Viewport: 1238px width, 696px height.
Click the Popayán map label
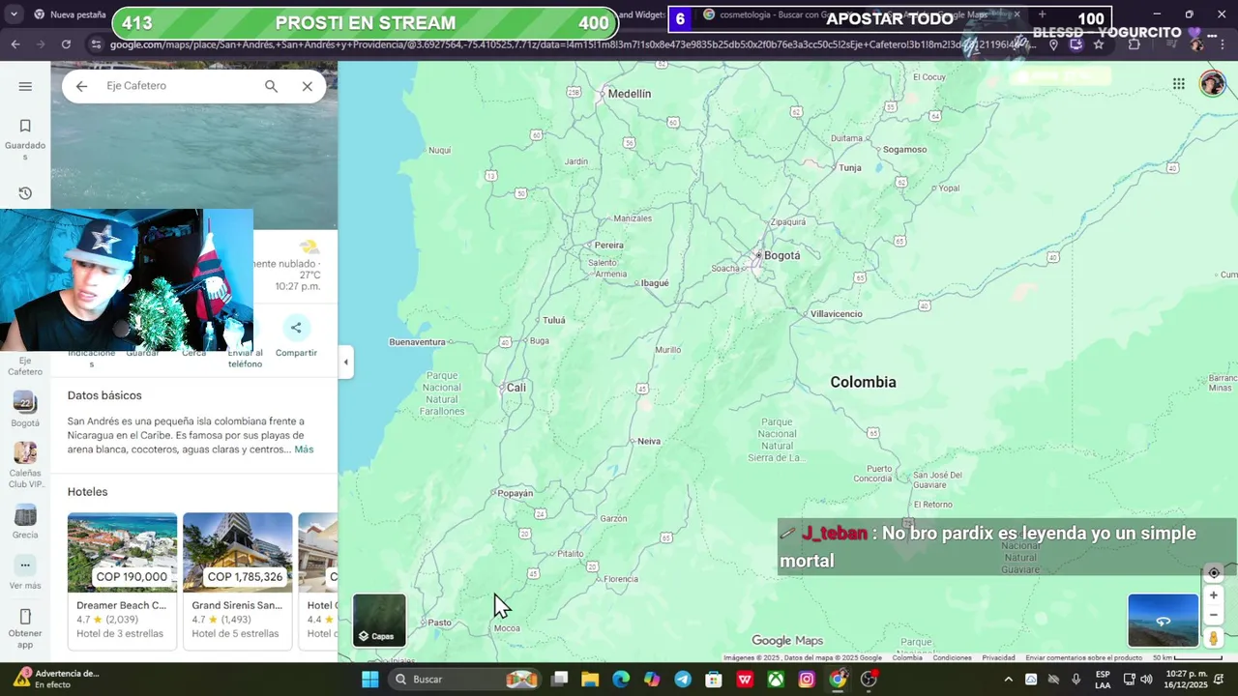pos(516,493)
